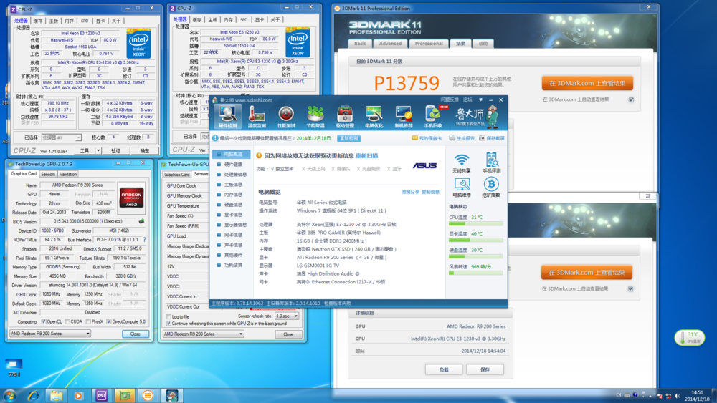Toggle CUDA checkbox in GPU-Z

point(67,322)
